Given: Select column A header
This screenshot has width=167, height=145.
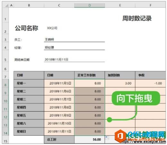Looking at the screenshot, I should [x=11, y=5].
